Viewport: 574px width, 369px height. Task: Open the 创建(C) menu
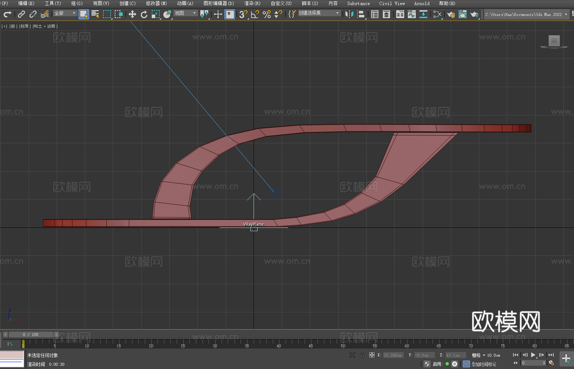pyautogui.click(x=127, y=3)
